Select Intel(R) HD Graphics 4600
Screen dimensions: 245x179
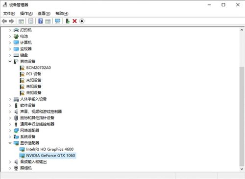coord(49,149)
